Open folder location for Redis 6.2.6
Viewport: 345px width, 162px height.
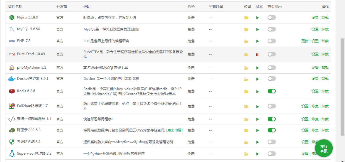[x=246, y=92]
